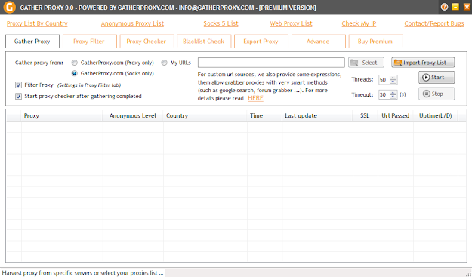Switch to the Gather Proxy tab
The image size is (472, 277).
pyautogui.click(x=32, y=42)
